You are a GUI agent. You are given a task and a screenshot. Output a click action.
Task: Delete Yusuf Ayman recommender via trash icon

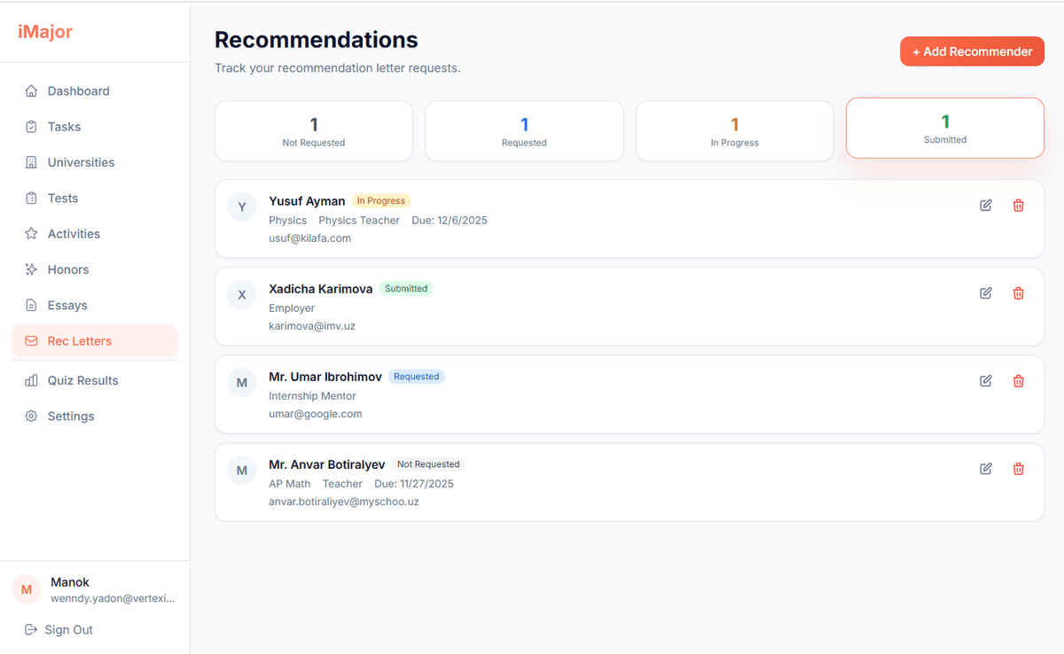tap(1018, 206)
